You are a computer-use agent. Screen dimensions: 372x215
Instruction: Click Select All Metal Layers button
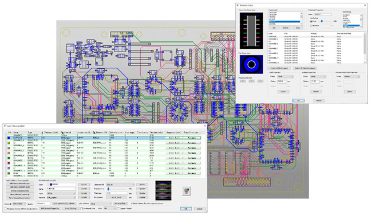[x=279, y=68]
